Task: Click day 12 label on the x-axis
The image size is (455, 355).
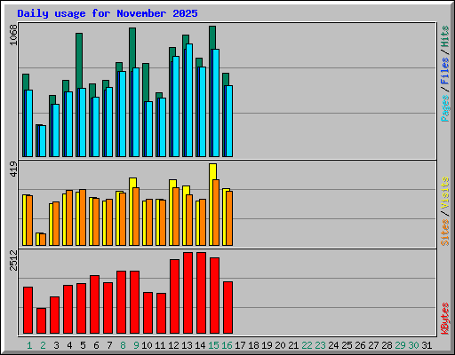Action: point(173,345)
